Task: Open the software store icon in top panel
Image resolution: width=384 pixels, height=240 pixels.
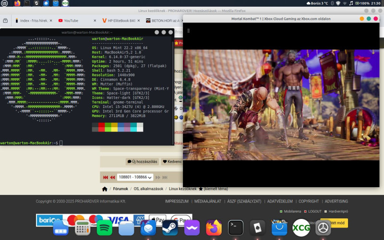Action: click(56, 3)
